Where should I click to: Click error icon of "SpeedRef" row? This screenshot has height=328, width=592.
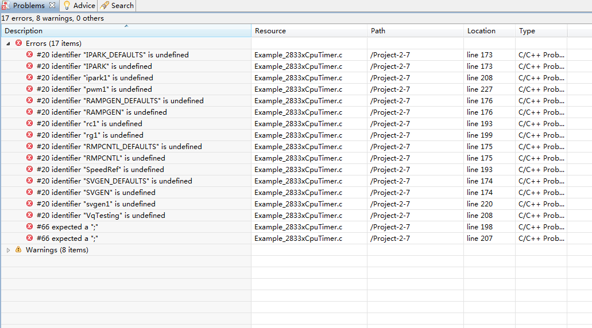pyautogui.click(x=29, y=169)
